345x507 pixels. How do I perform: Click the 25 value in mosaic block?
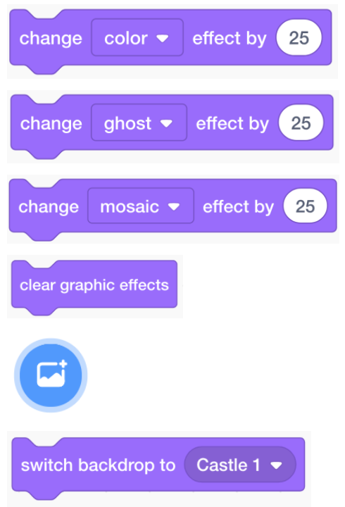point(305,206)
